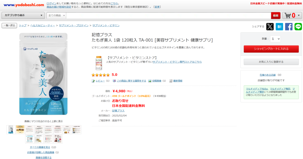The width and height of the screenshot is (303, 159).
Task: Open サプリメント・ビタミン breadcrumb link
Action: (106, 25)
